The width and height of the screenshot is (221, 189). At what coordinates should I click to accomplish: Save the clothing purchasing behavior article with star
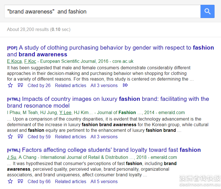click(x=10, y=85)
